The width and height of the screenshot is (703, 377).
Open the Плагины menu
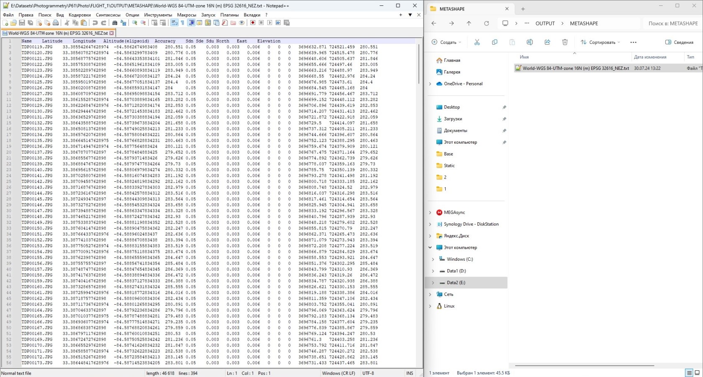point(230,15)
